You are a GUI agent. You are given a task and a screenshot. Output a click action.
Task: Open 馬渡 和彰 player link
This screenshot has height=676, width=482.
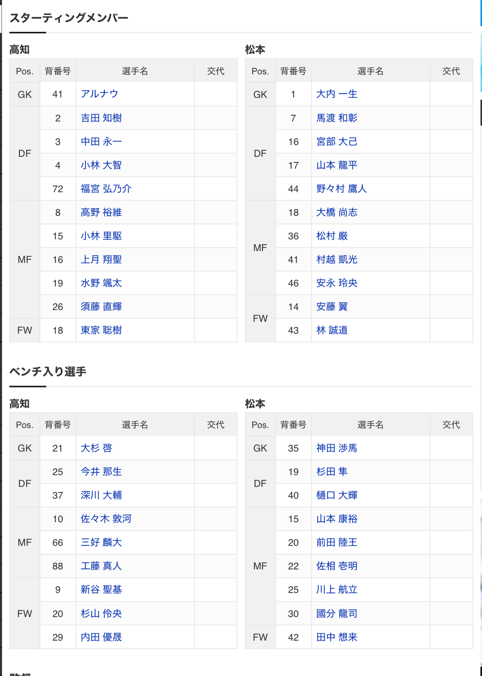pyautogui.click(x=337, y=118)
